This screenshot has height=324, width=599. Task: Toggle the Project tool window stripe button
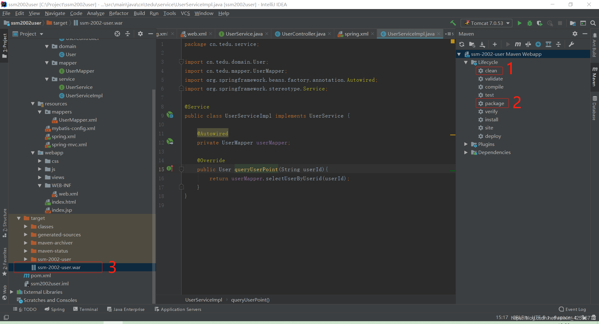(x=4, y=46)
